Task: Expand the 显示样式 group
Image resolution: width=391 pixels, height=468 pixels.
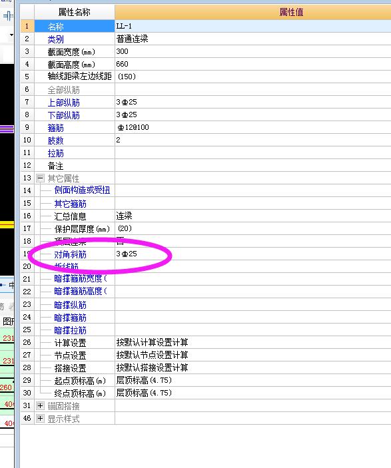Action: [41, 419]
